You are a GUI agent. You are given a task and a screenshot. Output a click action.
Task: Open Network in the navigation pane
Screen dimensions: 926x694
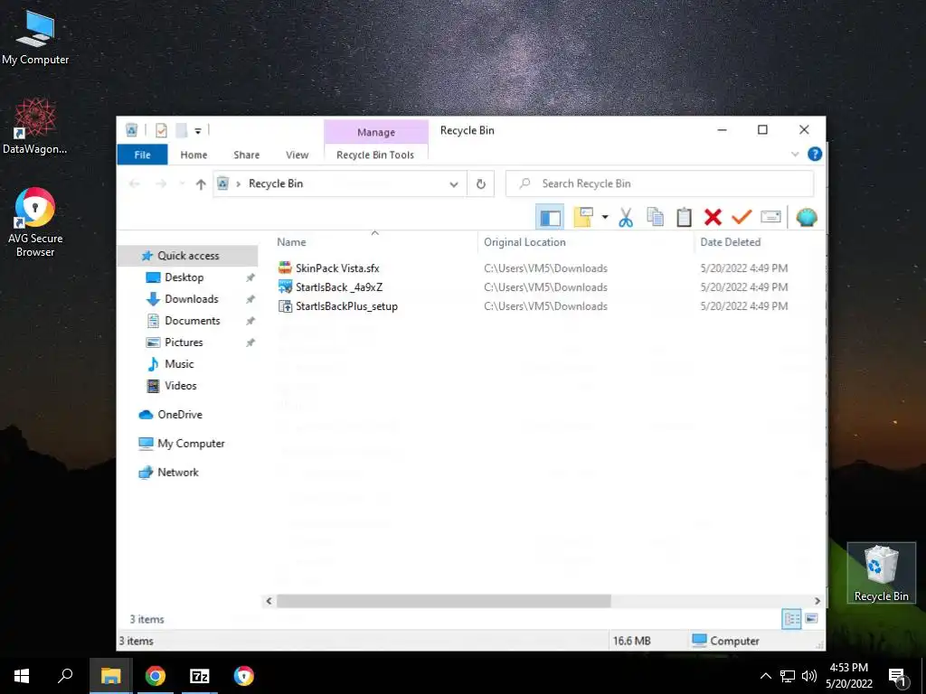click(178, 472)
